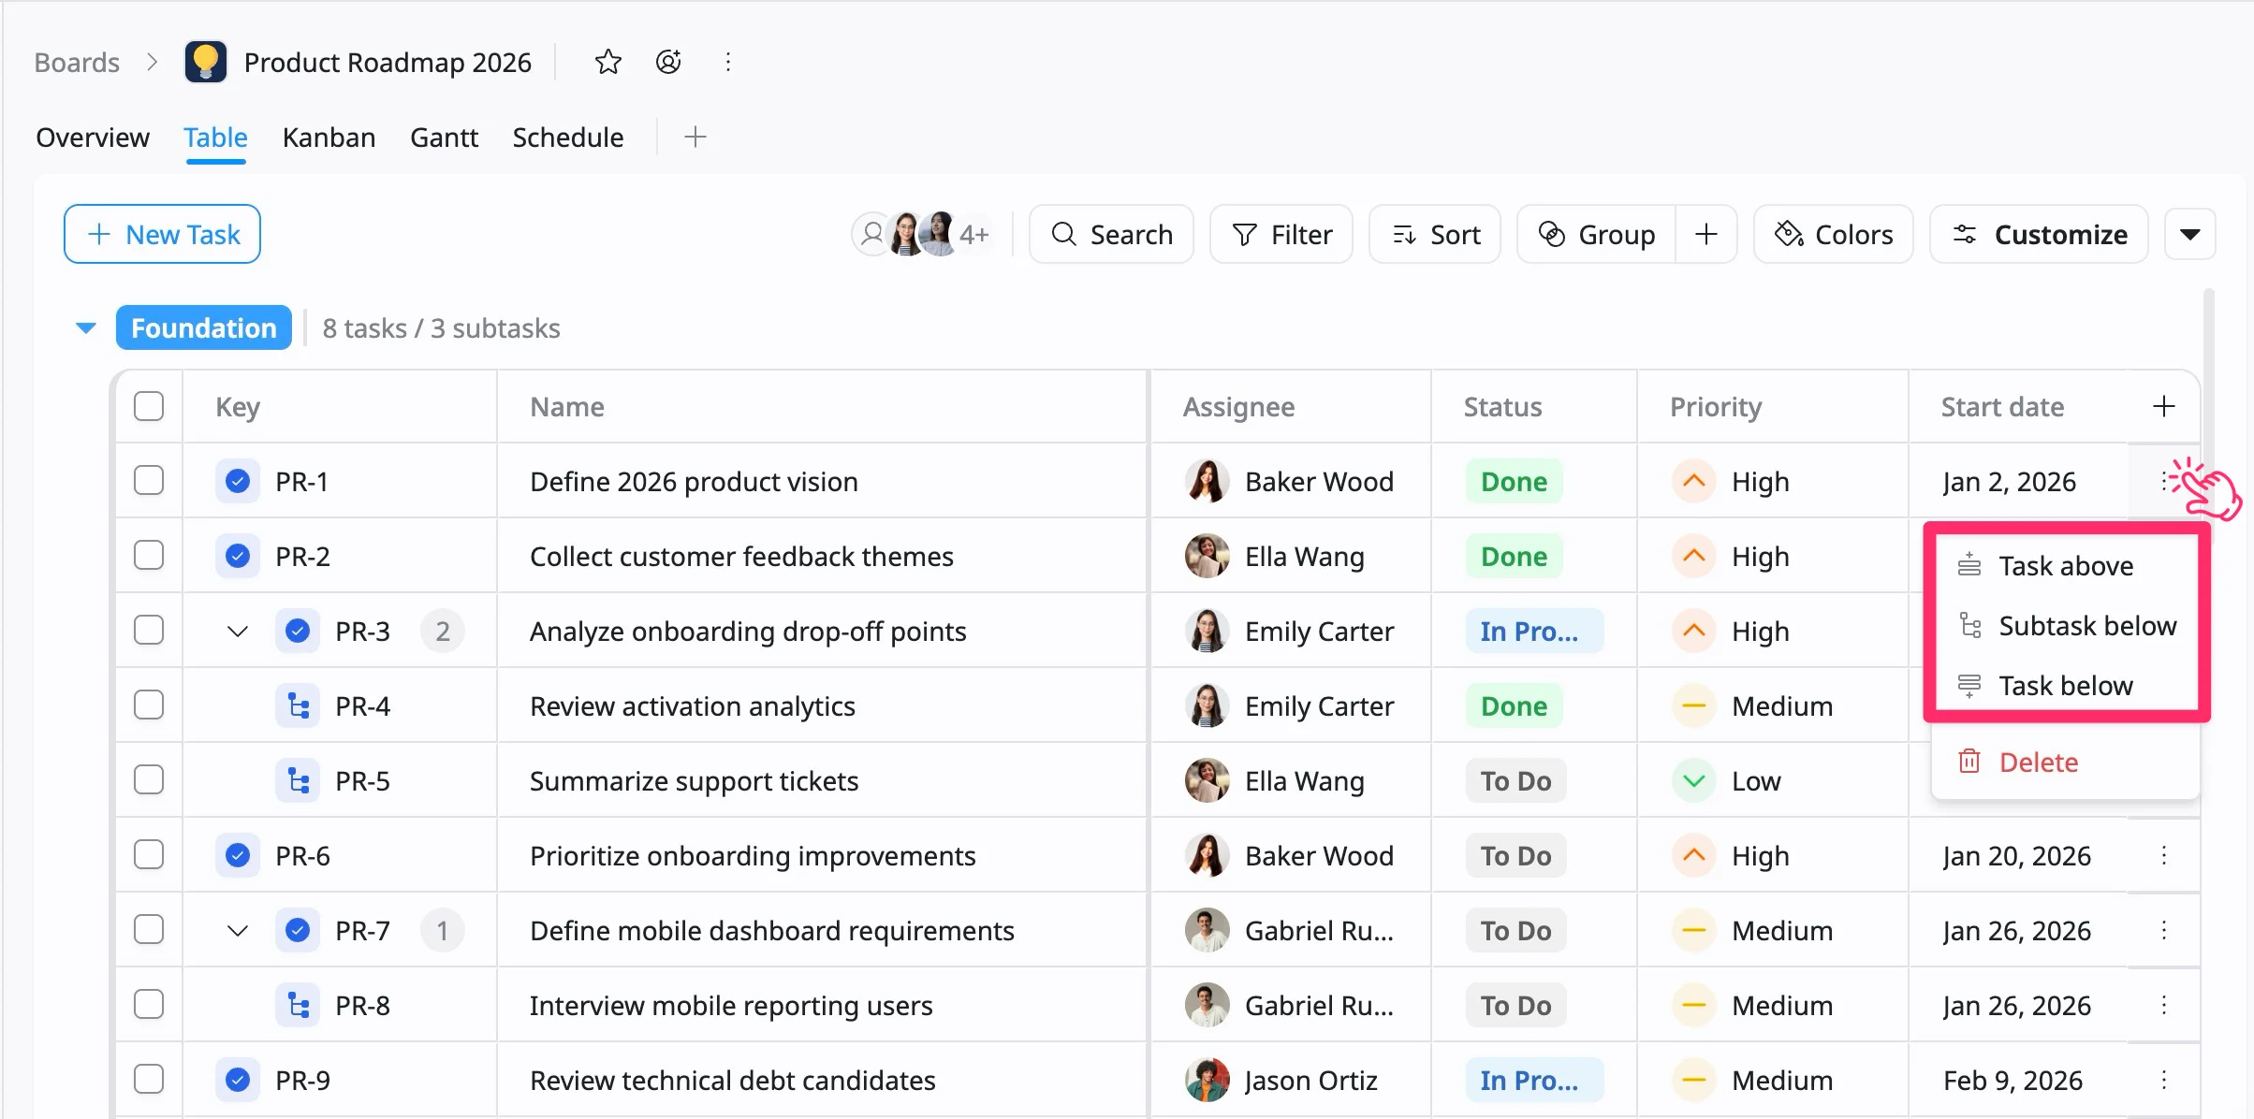Click the Foundation group color label

tap(204, 327)
